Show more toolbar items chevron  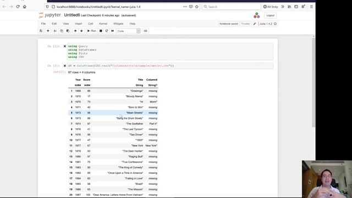[283, 7]
